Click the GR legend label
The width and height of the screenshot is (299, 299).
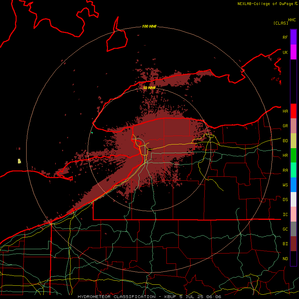[x=285, y=126]
